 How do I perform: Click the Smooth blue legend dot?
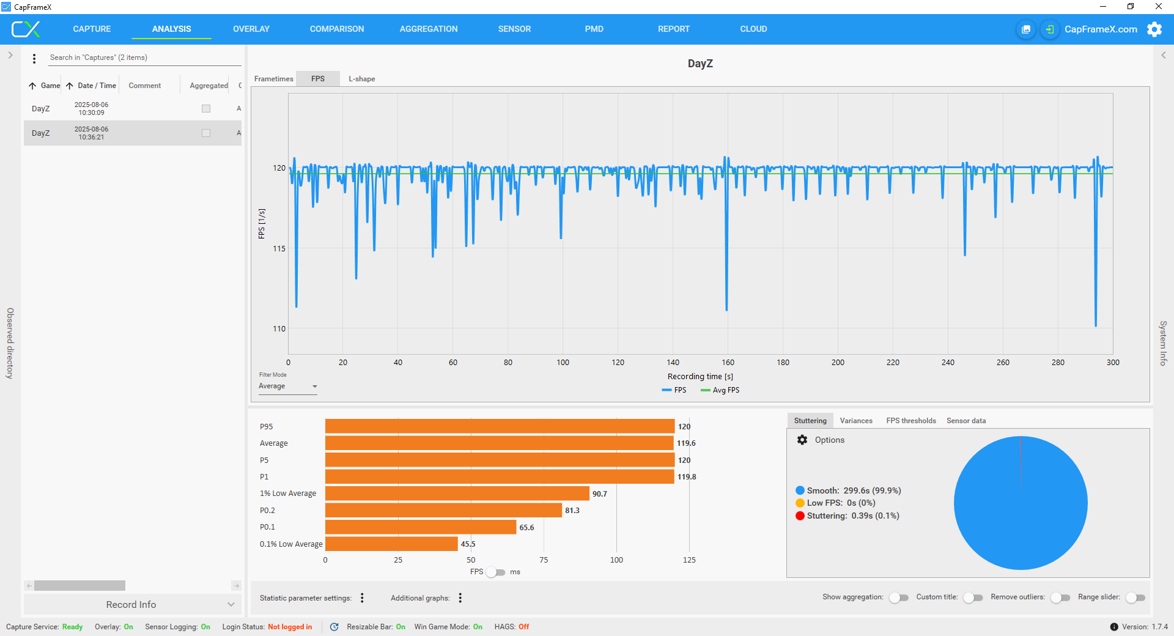point(800,490)
